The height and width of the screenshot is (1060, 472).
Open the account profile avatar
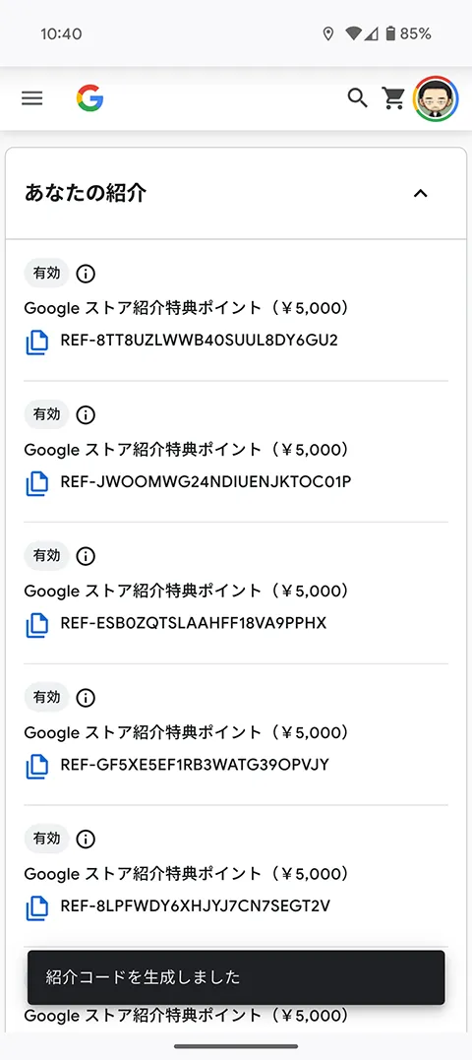point(436,98)
